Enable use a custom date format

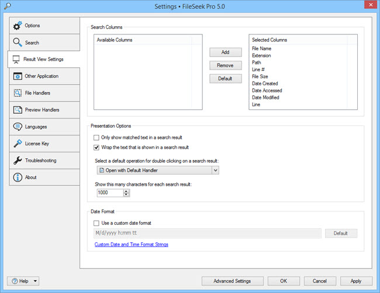pos(96,223)
